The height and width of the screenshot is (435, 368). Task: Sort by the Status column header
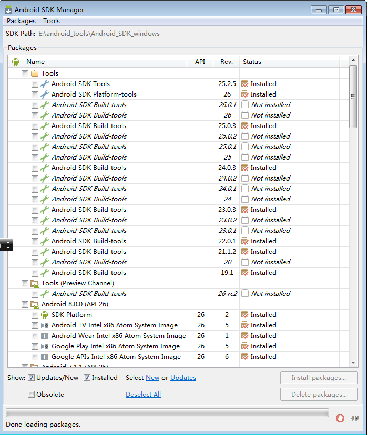pos(290,62)
